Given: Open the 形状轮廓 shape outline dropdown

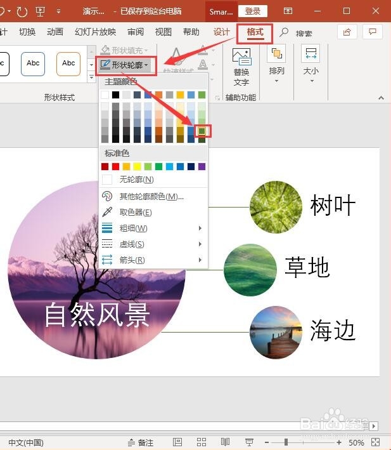Looking at the screenshot, I should click(x=125, y=65).
